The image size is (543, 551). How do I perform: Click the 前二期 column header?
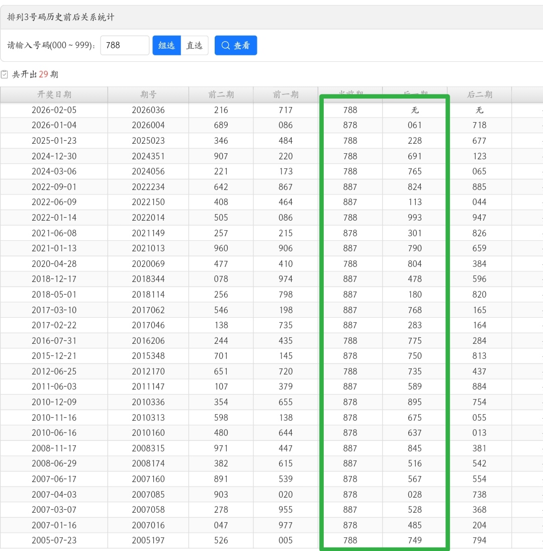click(221, 95)
